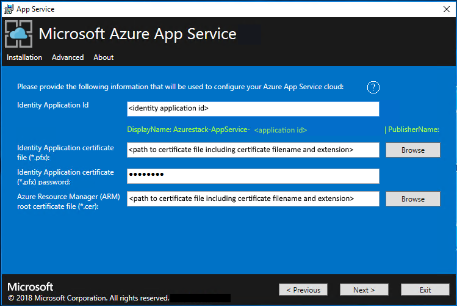Click the Microsoft Azure App Service heading
The width and height of the screenshot is (457, 306).
[137, 34]
